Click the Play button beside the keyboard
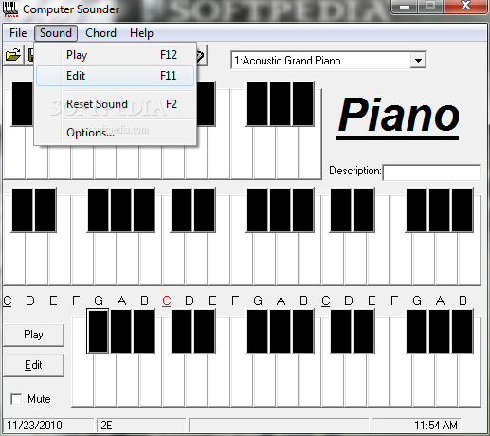This screenshot has height=436, width=490. [33, 335]
